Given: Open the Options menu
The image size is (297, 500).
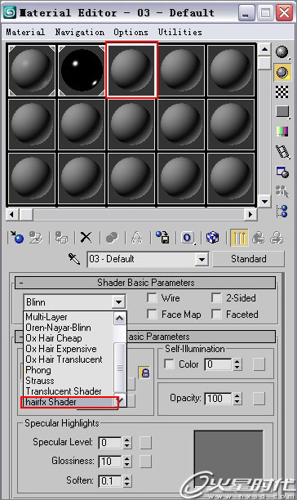Looking at the screenshot, I should [131, 32].
